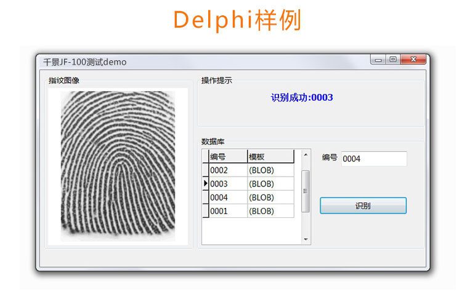
Task: Click the (BLOB) cell of row 0002
Action: [270, 170]
